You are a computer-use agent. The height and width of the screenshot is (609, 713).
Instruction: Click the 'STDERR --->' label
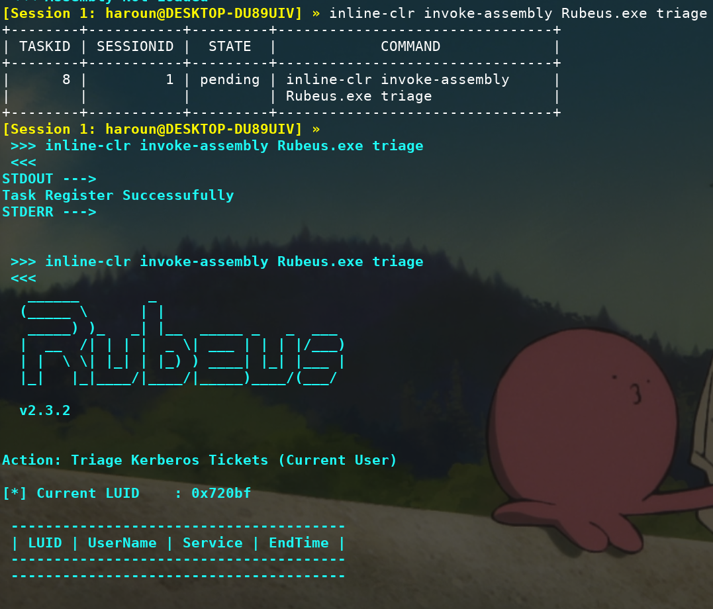click(49, 212)
